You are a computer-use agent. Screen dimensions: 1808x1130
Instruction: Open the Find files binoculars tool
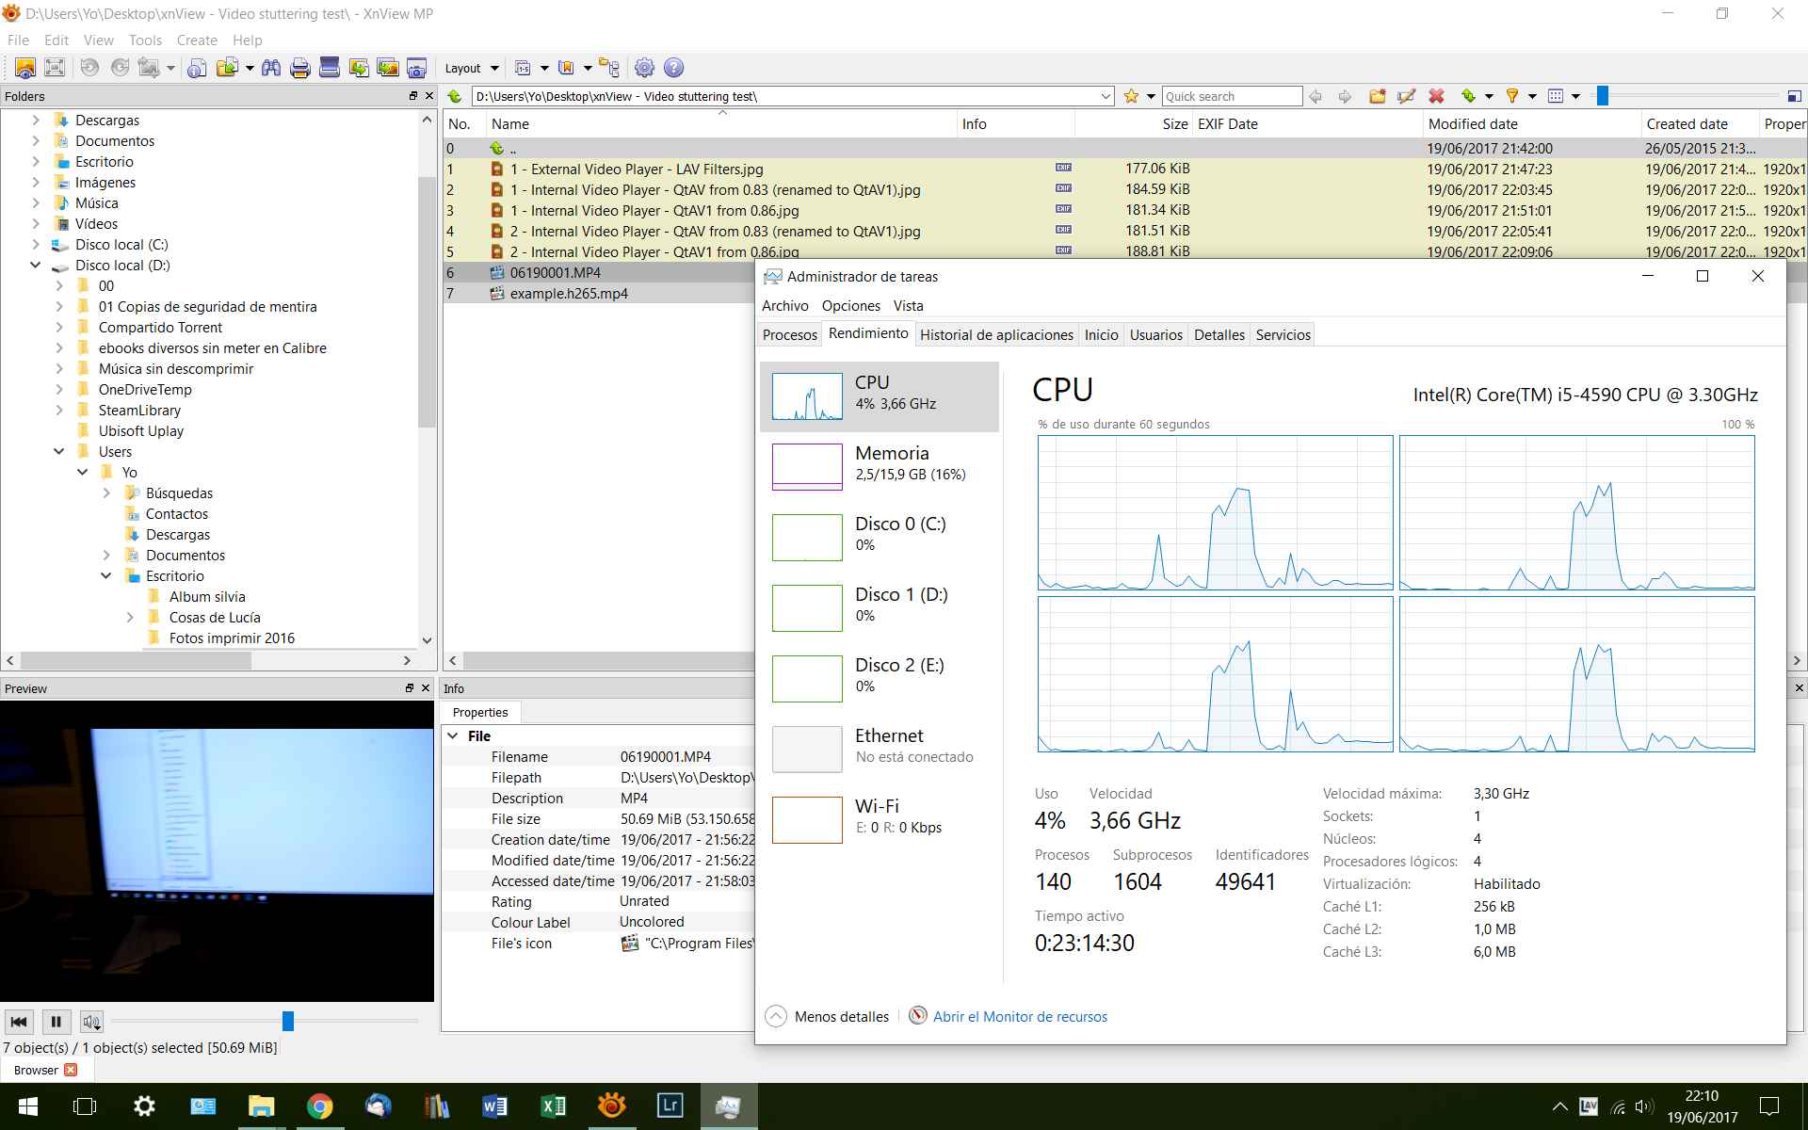pyautogui.click(x=271, y=68)
